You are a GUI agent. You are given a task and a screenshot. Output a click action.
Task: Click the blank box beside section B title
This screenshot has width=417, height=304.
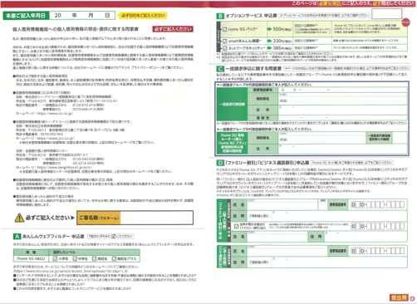(x=386, y=14)
